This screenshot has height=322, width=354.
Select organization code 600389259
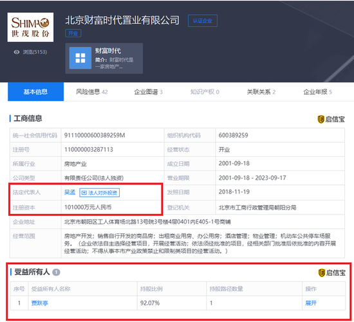233,136
